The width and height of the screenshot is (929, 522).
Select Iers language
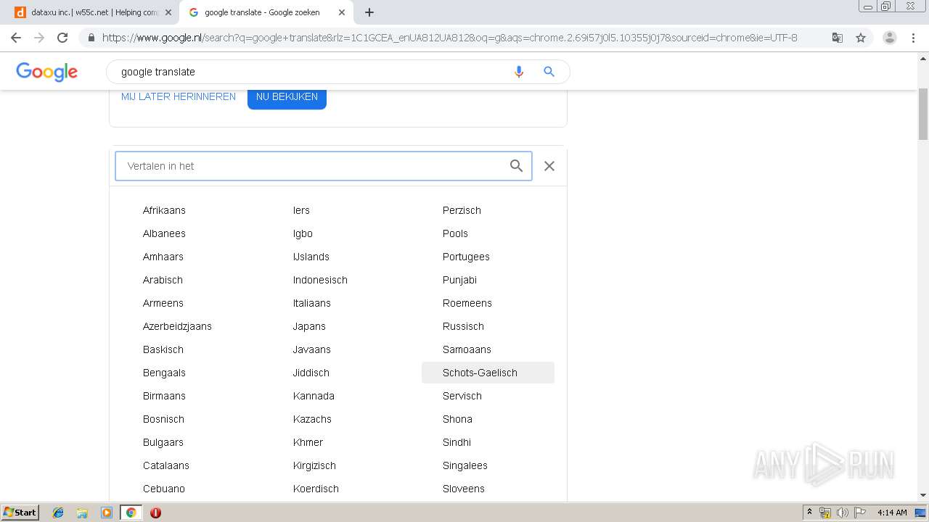pyautogui.click(x=301, y=210)
